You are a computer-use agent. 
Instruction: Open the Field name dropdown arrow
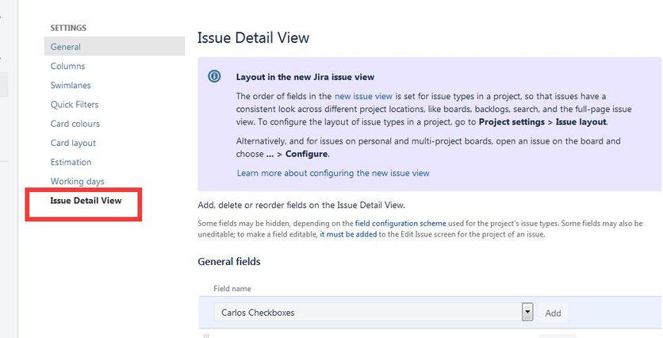tap(527, 312)
